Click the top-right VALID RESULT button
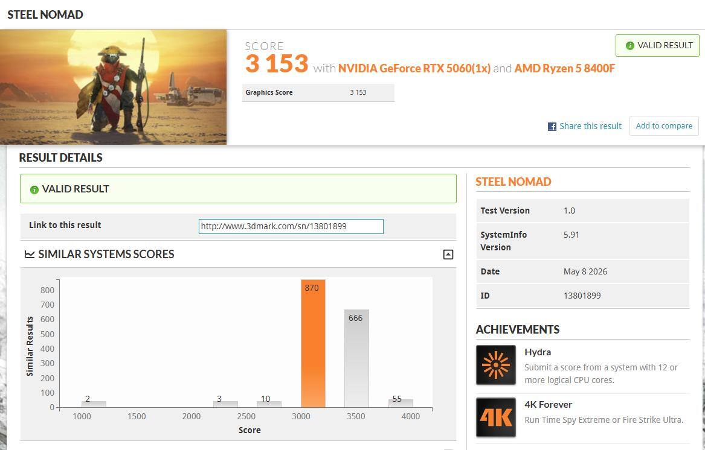705x450 pixels. point(657,45)
